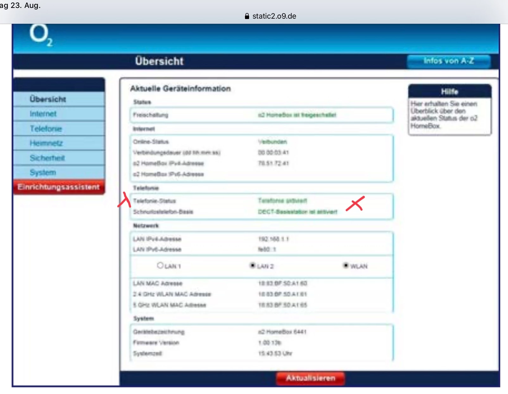508x394 pixels.
Task: Click the green 'o2 HomeBox ist freigeschaltet' status
Action: 297,115
